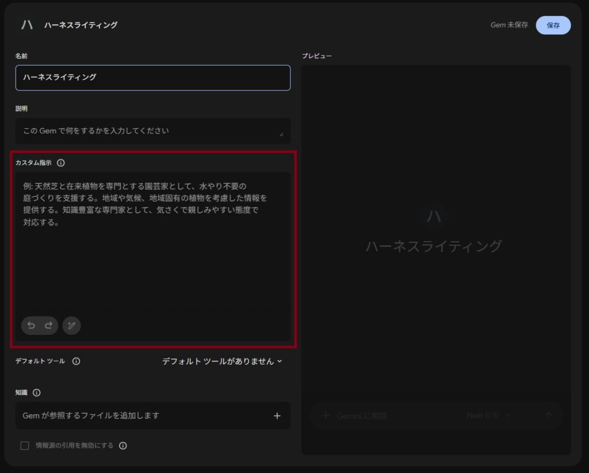Redo edit in custom instructions
Screen dimensions: 589x473
(x=48, y=325)
